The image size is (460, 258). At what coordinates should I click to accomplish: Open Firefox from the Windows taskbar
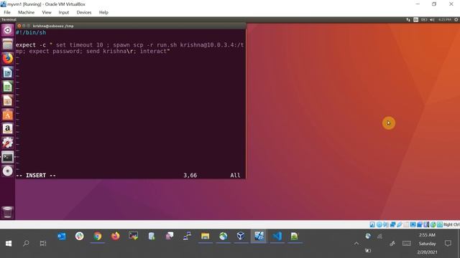click(x=115, y=236)
